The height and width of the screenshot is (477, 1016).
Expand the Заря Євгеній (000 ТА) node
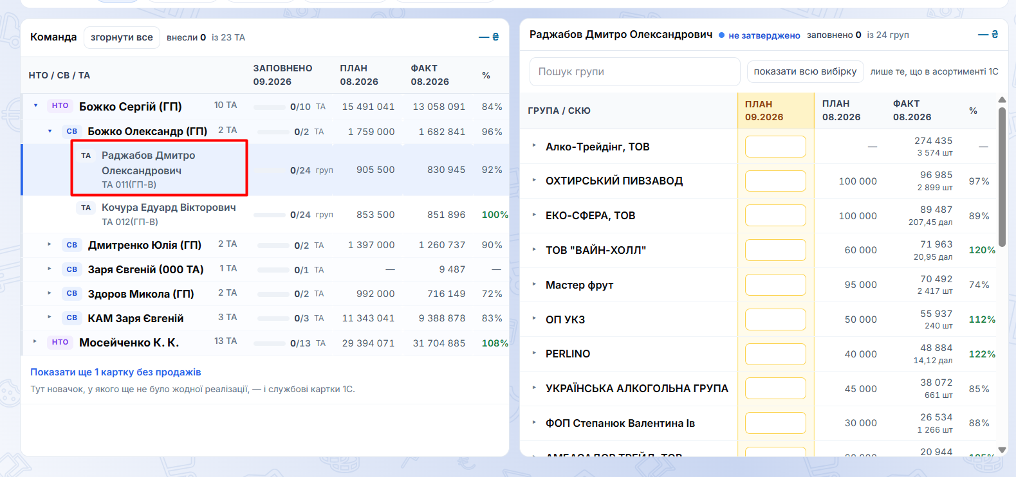pyautogui.click(x=50, y=269)
